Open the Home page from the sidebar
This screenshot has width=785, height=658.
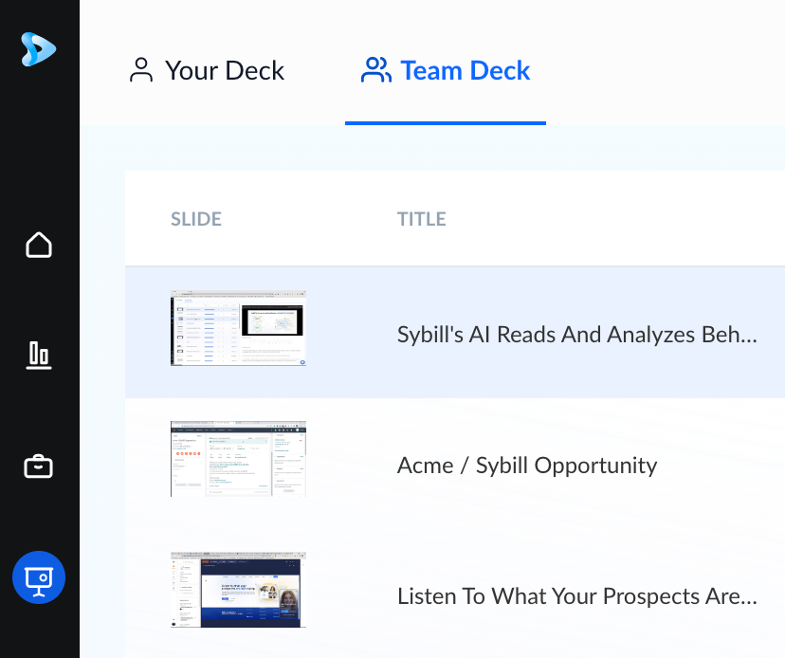39,245
